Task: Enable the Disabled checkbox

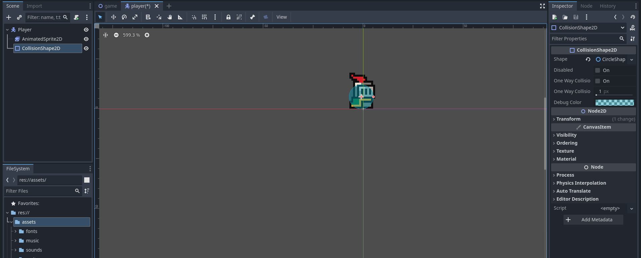Action: (x=598, y=70)
